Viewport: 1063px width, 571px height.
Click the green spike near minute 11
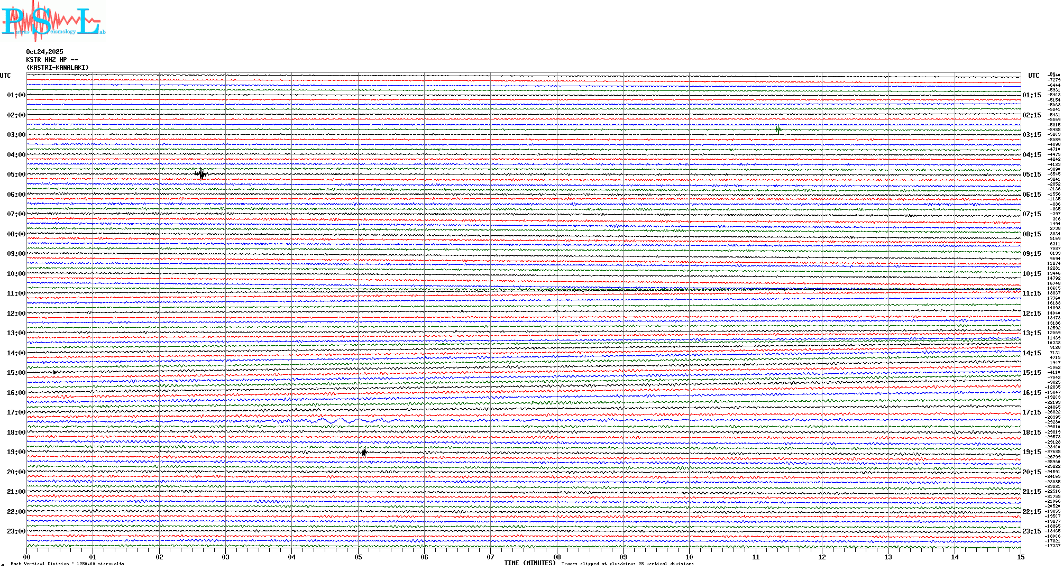(778, 130)
